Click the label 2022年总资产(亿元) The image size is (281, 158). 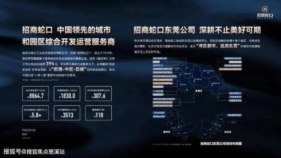[35, 90]
